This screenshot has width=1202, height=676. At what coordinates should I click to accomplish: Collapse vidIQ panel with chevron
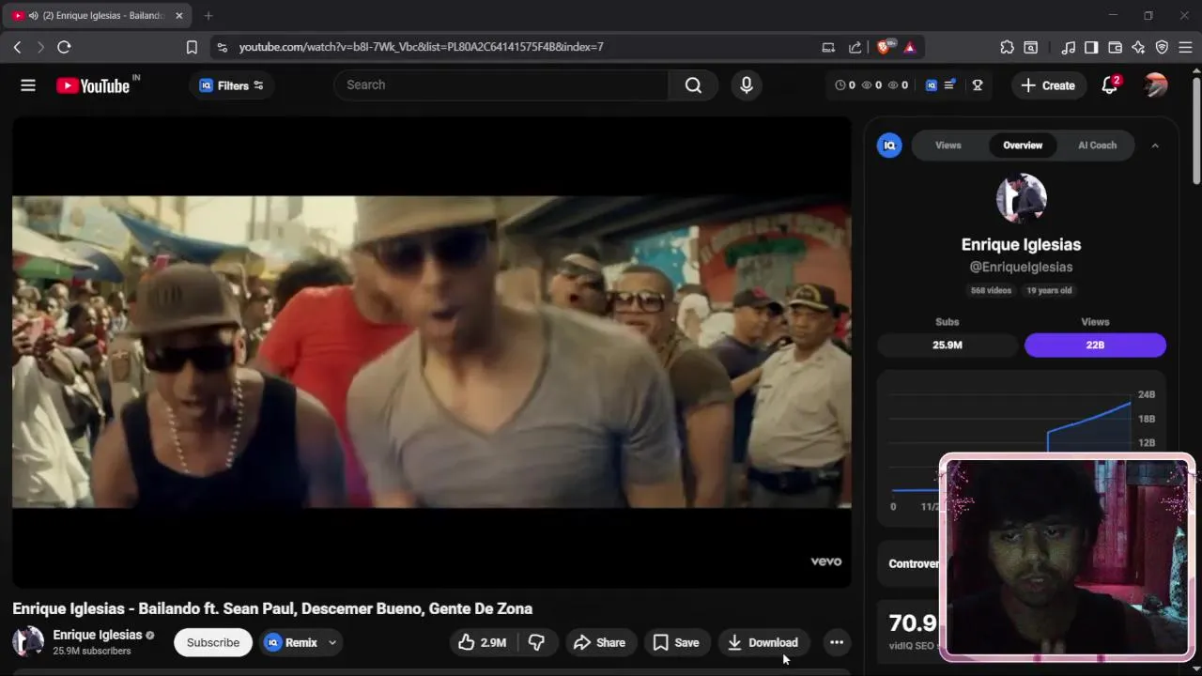pos(1155,146)
